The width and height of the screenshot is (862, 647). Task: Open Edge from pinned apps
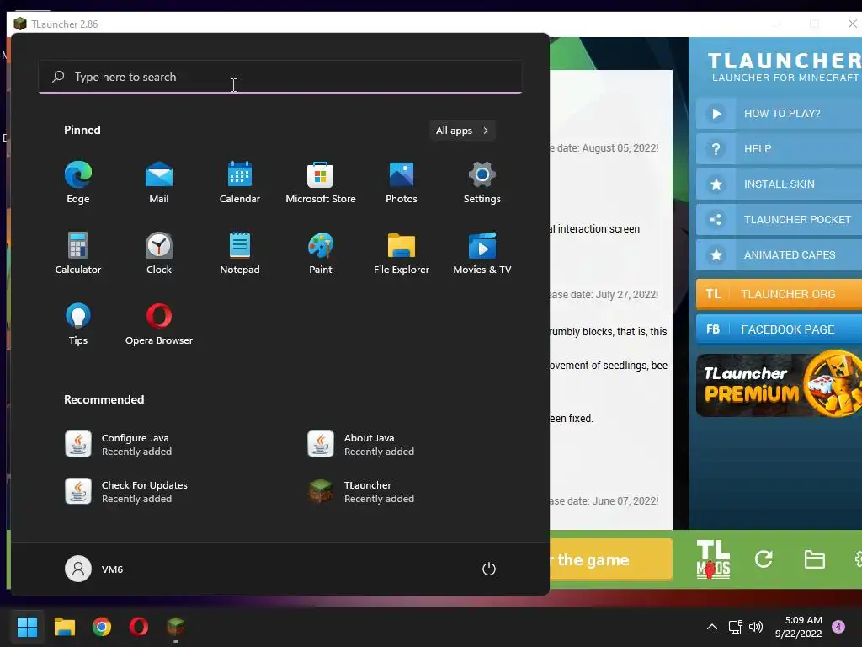click(78, 183)
